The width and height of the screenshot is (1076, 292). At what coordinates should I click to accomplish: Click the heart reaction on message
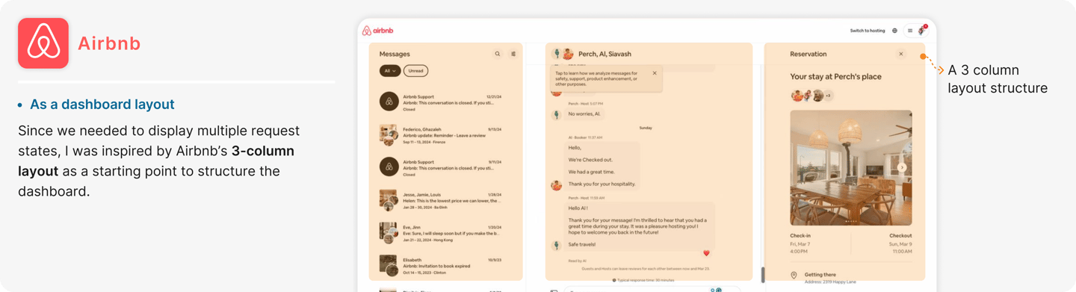[x=706, y=253]
